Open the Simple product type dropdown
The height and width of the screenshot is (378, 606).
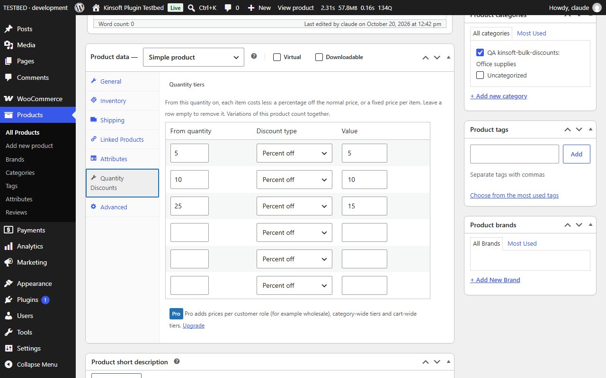point(194,57)
